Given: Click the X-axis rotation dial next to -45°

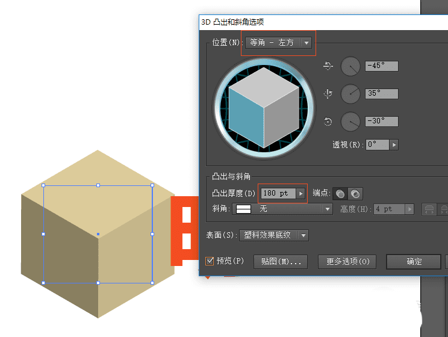Looking at the screenshot, I should (x=350, y=66).
